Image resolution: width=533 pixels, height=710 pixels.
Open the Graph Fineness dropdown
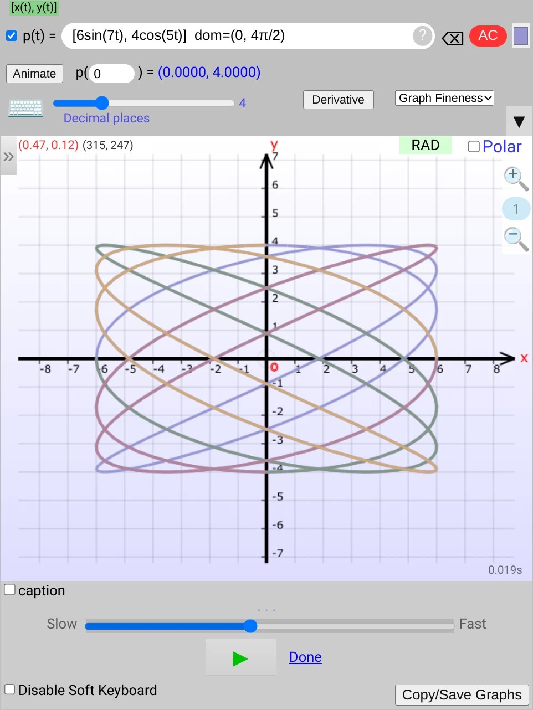[444, 97]
